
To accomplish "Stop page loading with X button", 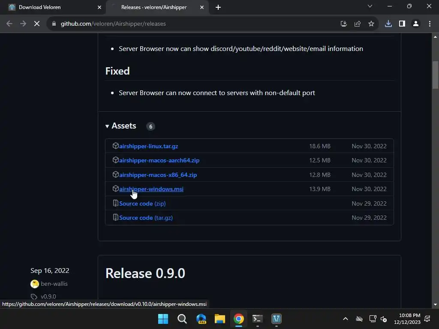I will point(37,24).
